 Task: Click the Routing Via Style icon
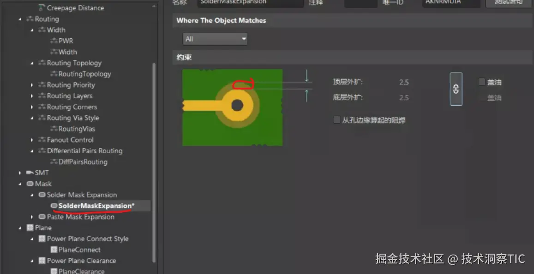(42, 118)
